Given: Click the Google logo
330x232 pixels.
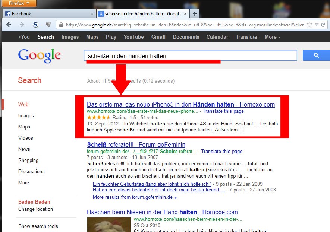Looking at the screenshot, I should (39, 55).
